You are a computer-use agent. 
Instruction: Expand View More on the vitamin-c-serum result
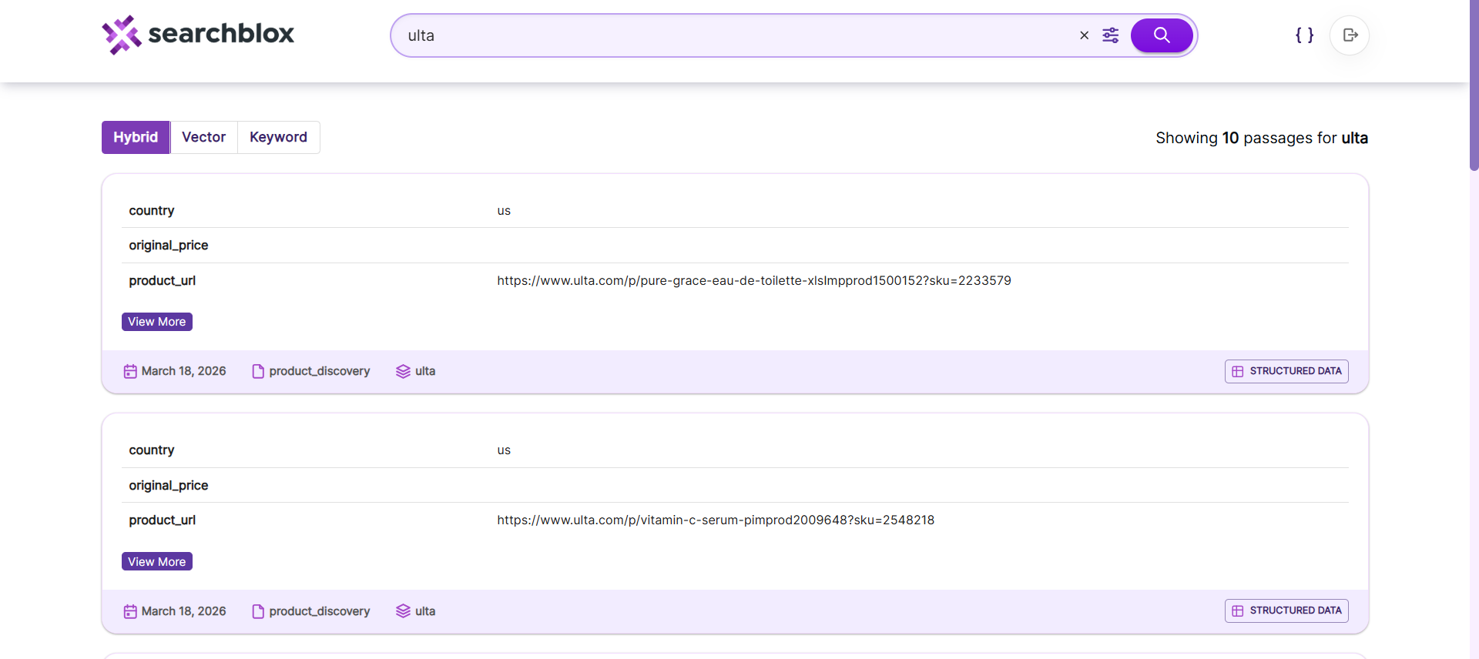(157, 562)
